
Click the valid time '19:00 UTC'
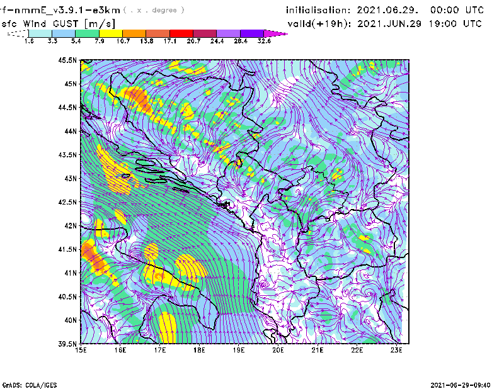455,24
